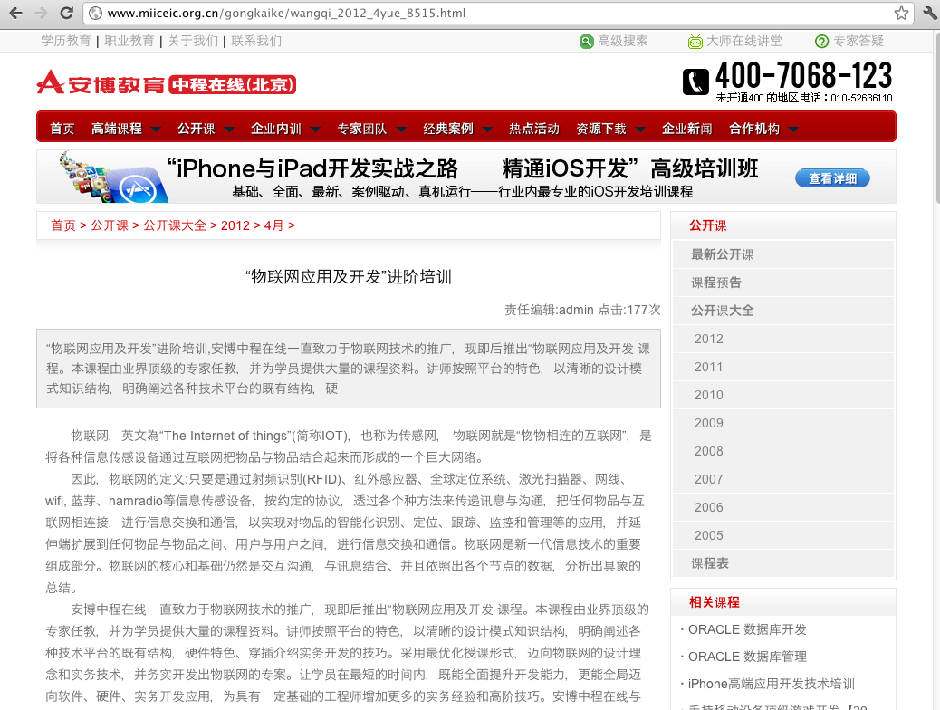
Task: Click the 大师在线讲堂 TV icon
Action: (695, 42)
